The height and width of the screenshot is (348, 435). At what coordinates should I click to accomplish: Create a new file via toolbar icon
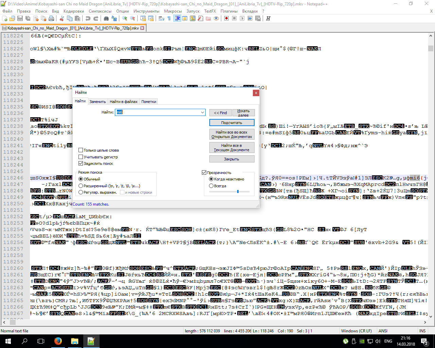point(5,18)
